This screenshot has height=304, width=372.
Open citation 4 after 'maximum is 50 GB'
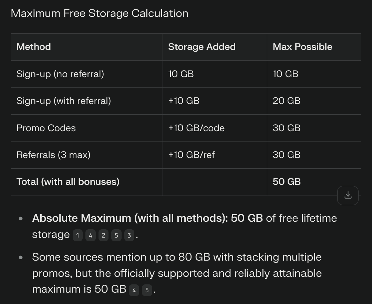point(134,290)
